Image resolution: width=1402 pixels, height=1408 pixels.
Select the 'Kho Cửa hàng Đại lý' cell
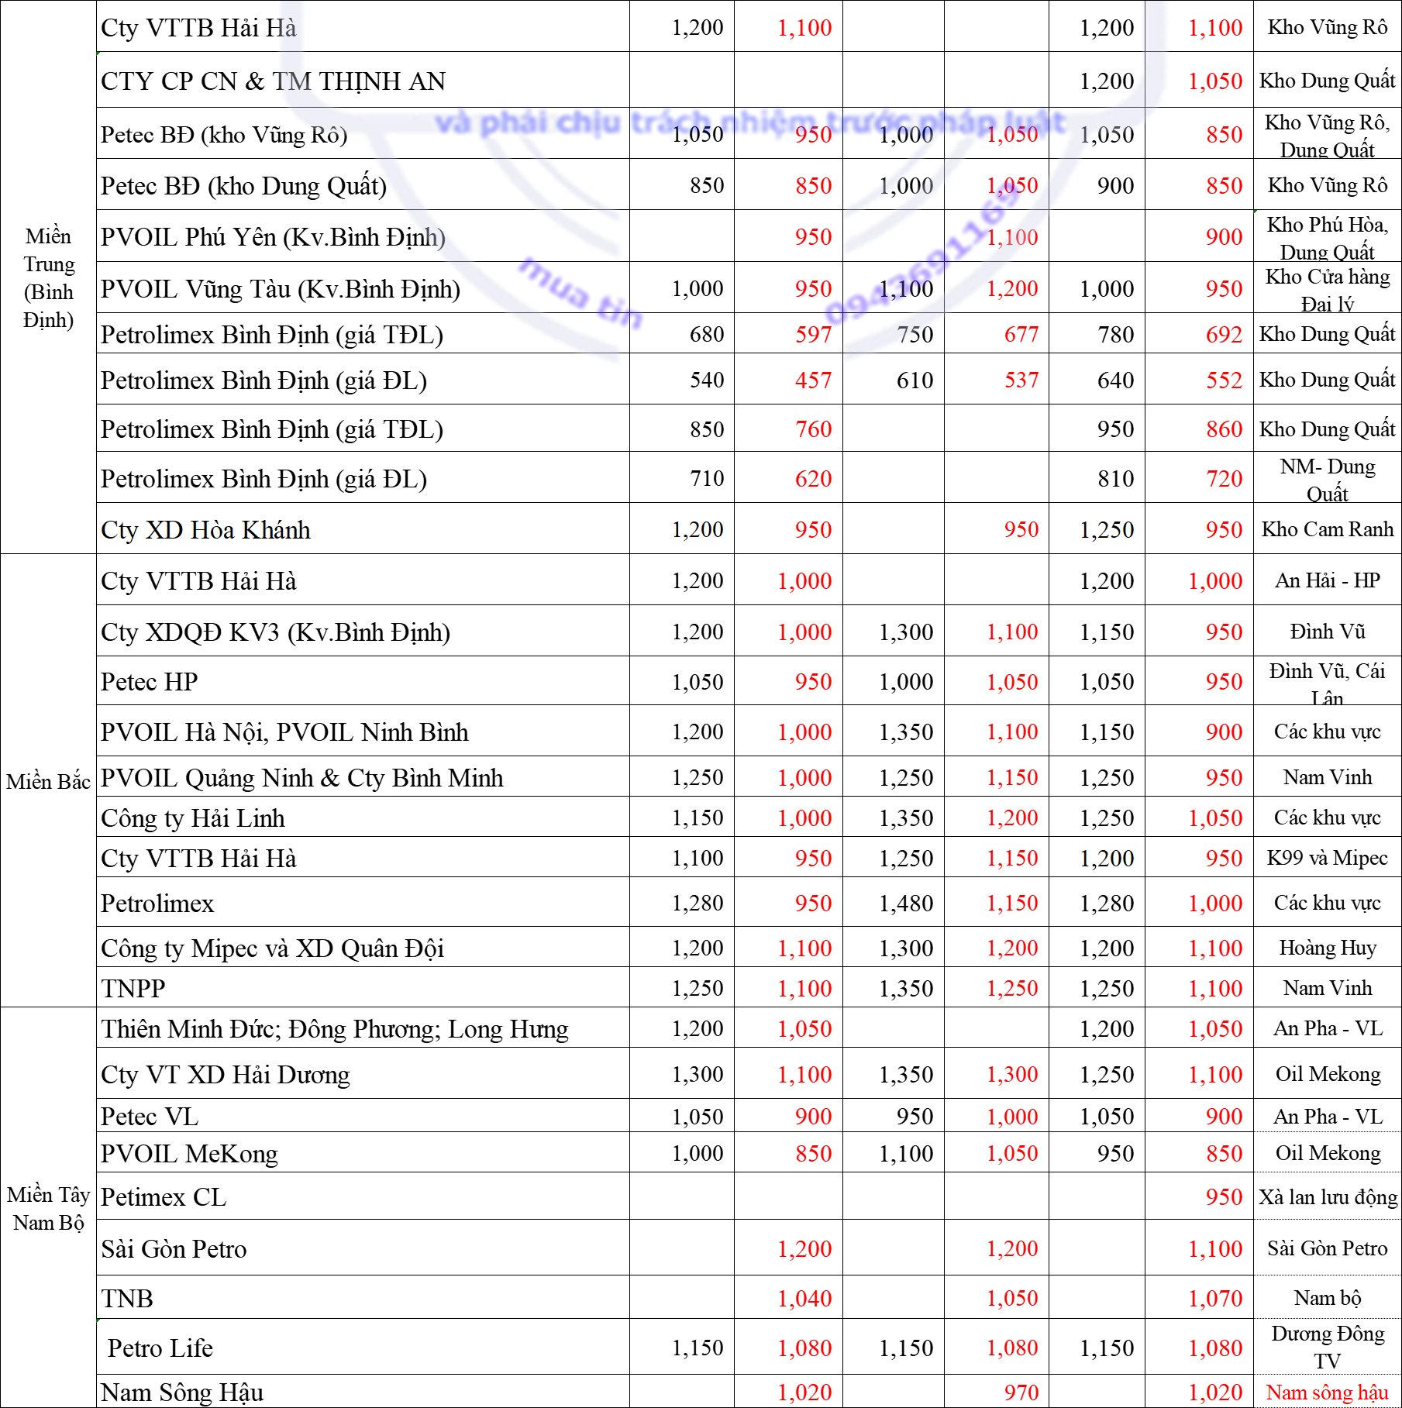pos(1328,288)
